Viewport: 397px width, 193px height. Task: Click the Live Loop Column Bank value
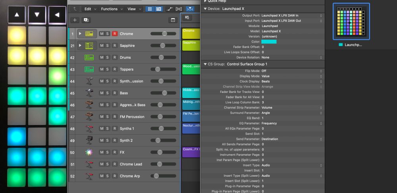(262, 102)
